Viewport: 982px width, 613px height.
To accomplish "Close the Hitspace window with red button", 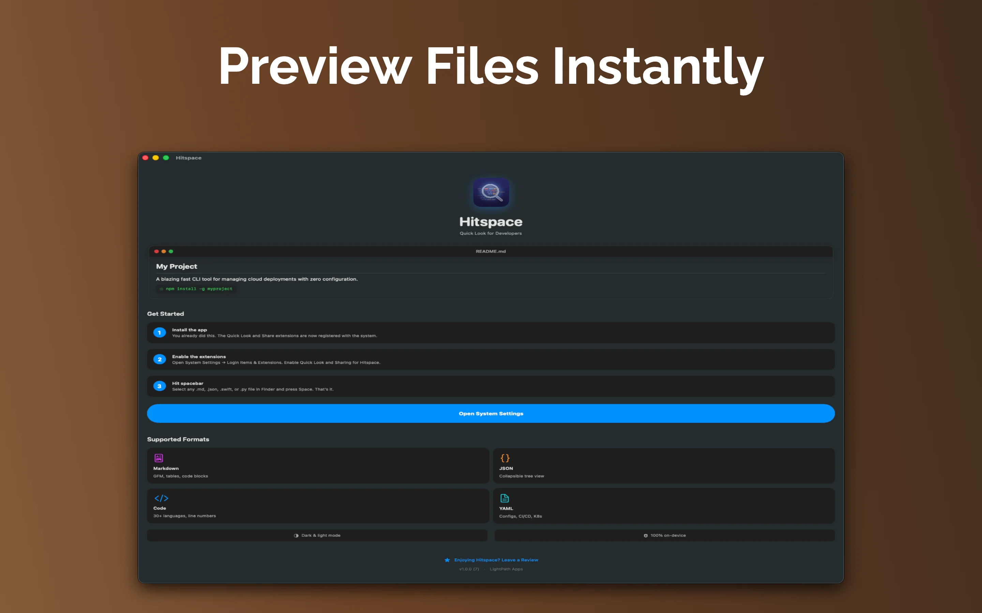I will pos(145,158).
